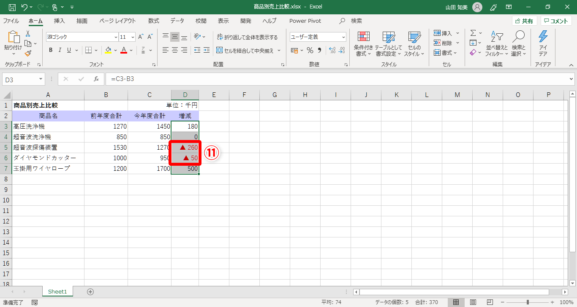The height and width of the screenshot is (307, 577).
Task: Expand the font color dropdown arrow
Action: pyautogui.click(x=131, y=51)
